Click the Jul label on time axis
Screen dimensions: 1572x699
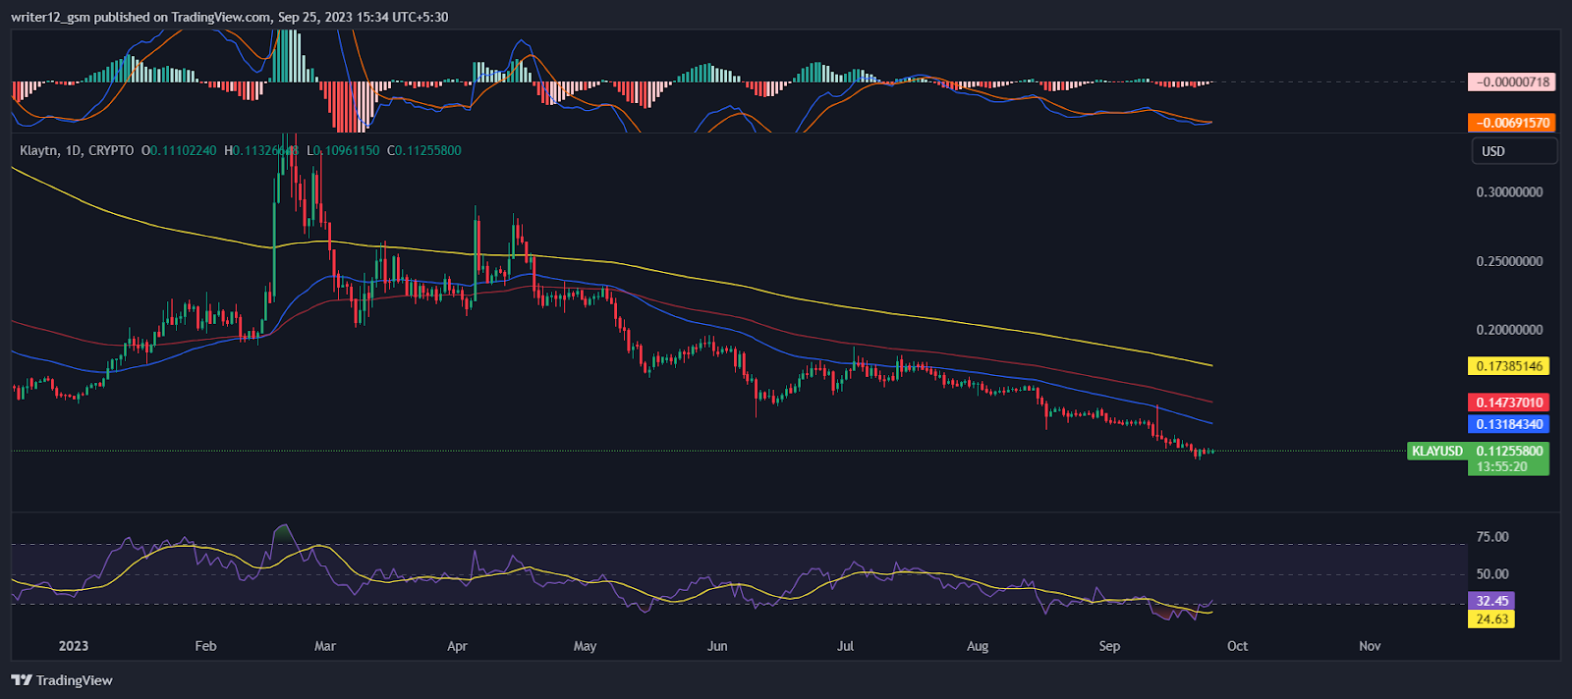pyautogui.click(x=845, y=646)
